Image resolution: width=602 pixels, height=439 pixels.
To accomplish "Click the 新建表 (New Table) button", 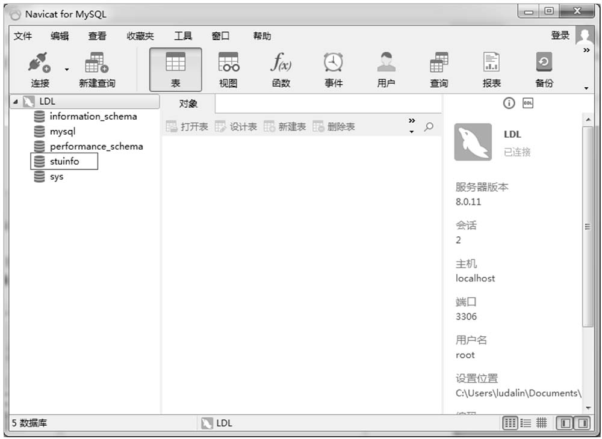I will 285,126.
